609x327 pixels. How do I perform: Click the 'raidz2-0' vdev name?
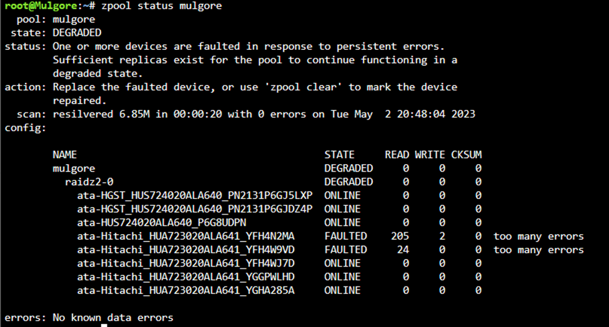[x=89, y=182]
